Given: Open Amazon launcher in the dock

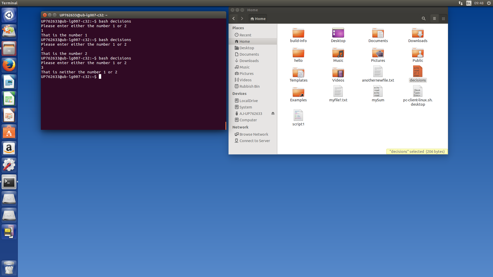Looking at the screenshot, I should pos(9,149).
